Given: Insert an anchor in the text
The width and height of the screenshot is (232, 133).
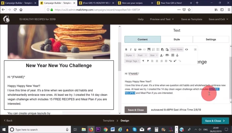Looking at the screenshot, I should click(177, 55).
